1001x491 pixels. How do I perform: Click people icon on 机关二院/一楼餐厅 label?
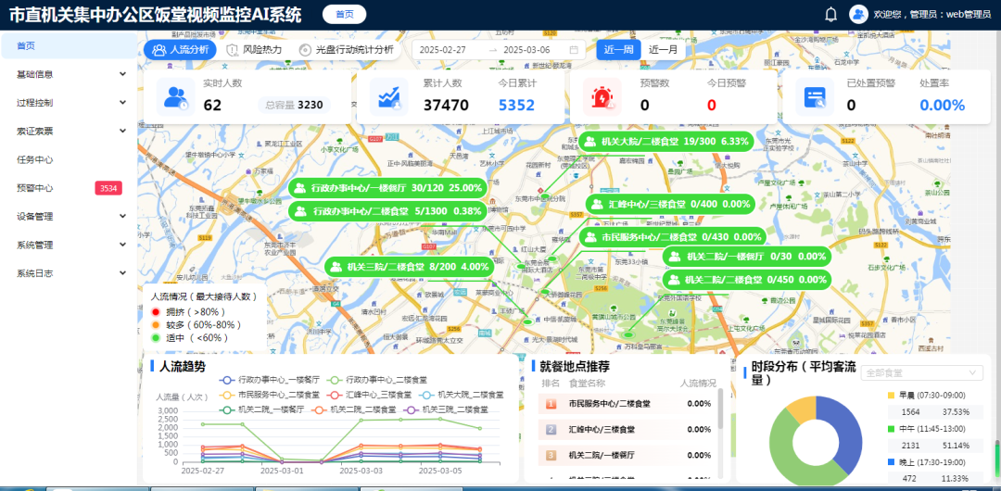point(675,257)
